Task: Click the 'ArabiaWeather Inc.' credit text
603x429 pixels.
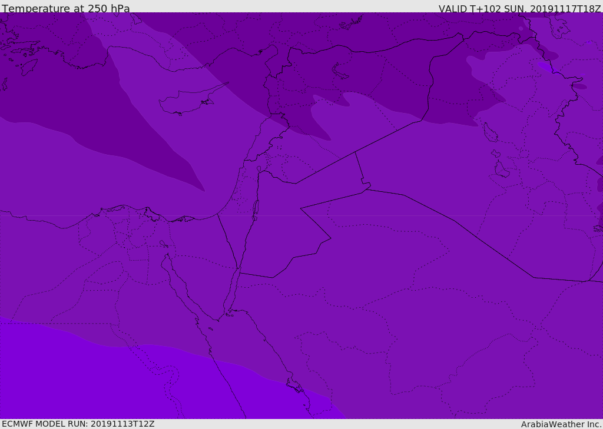Action: pyautogui.click(x=561, y=424)
